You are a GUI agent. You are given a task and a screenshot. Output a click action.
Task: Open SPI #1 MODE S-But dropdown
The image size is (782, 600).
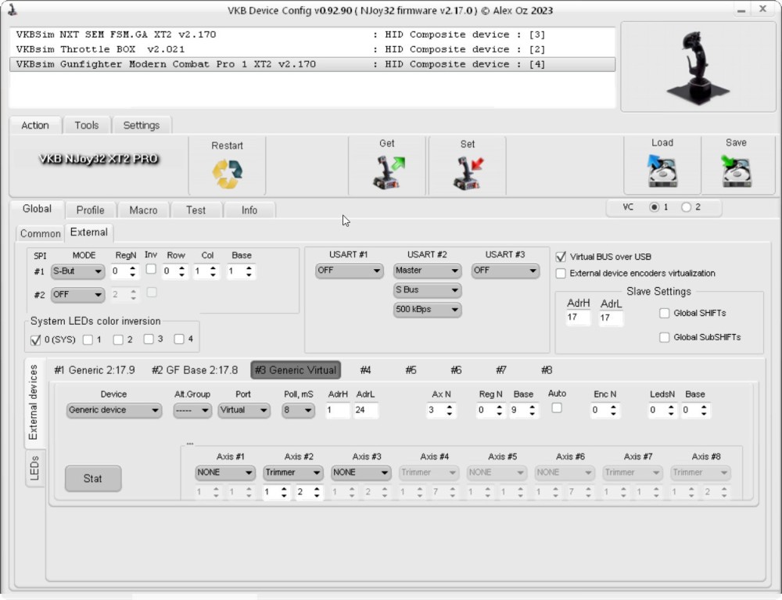(77, 271)
